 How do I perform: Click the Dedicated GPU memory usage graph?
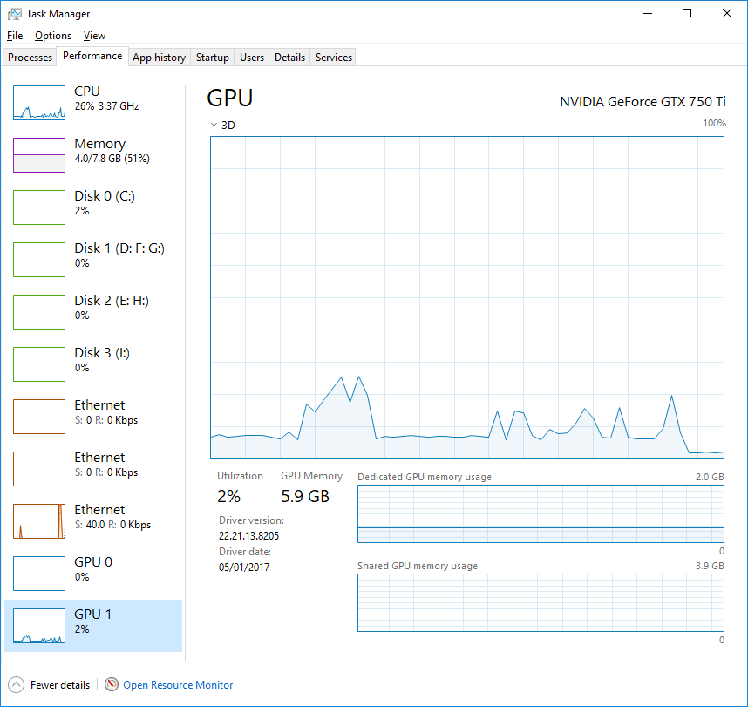tap(540, 513)
